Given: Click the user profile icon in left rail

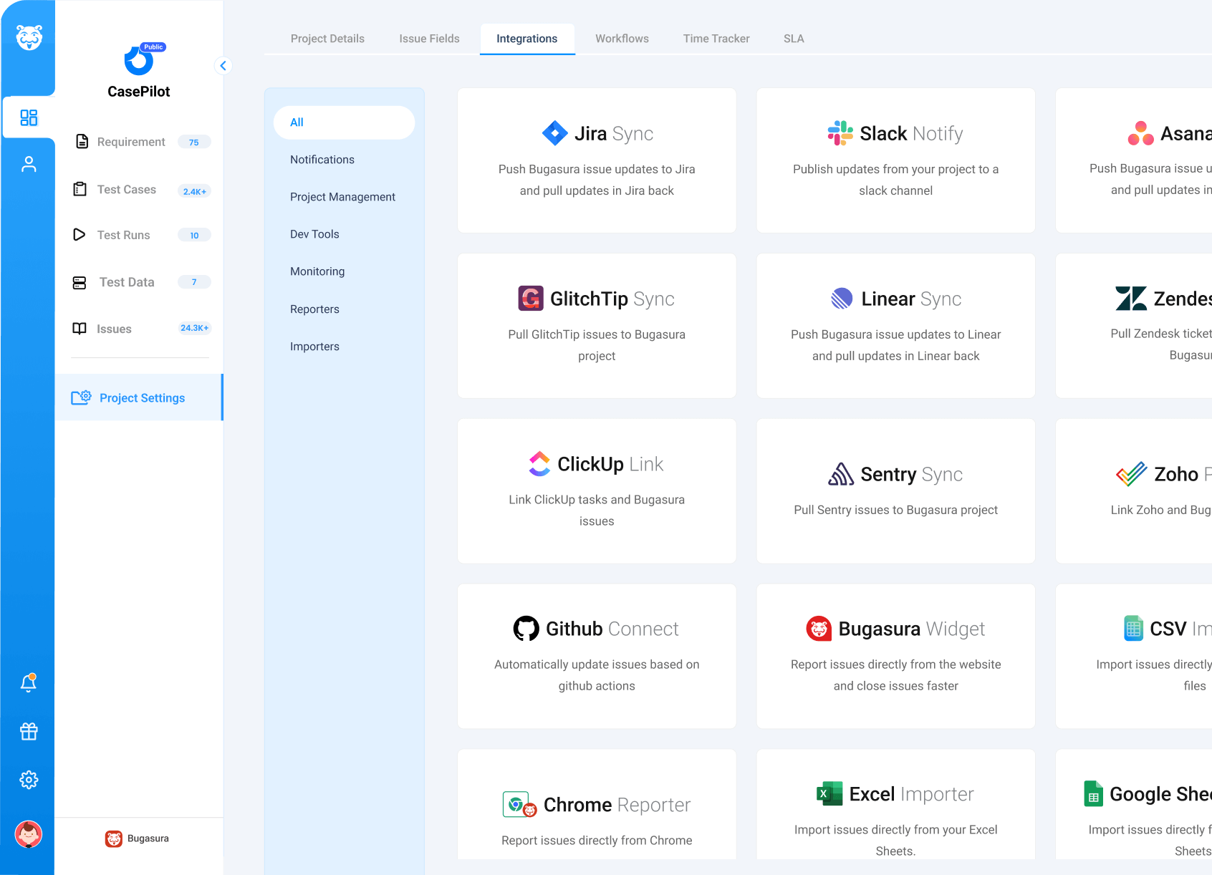Looking at the screenshot, I should [x=29, y=165].
